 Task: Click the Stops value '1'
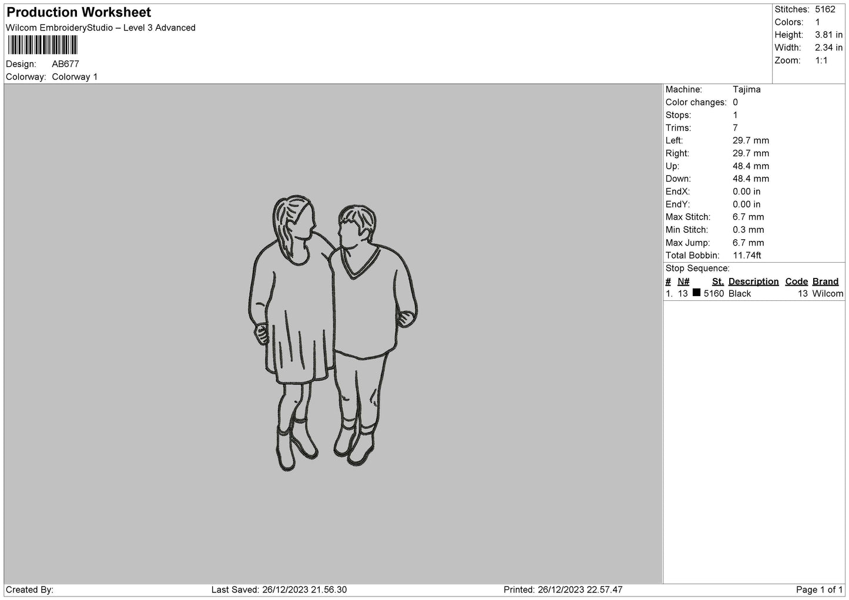pyautogui.click(x=735, y=115)
